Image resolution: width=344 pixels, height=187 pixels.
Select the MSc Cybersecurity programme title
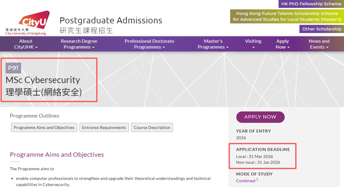tap(43, 80)
